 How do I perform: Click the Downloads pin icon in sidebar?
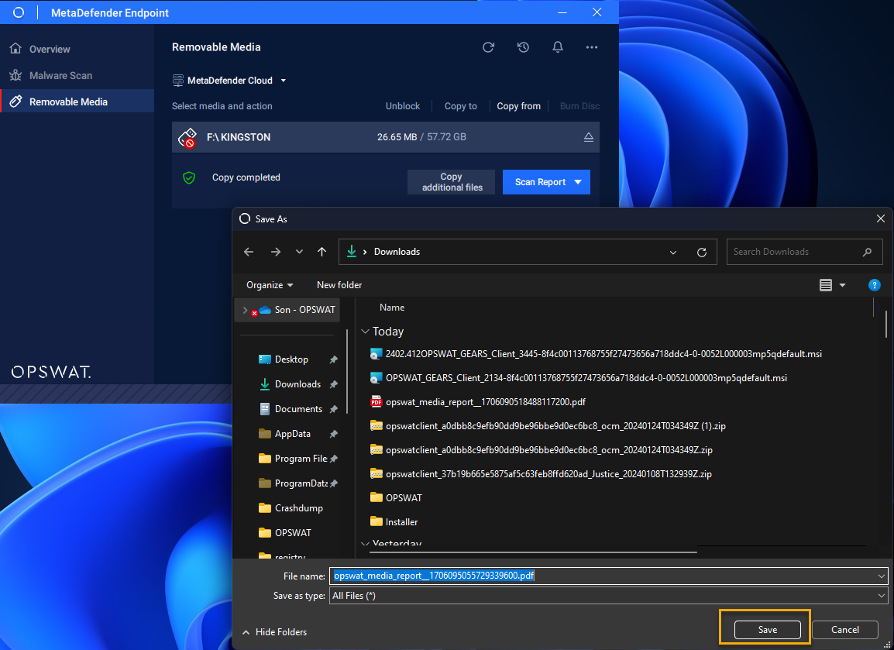click(x=334, y=384)
